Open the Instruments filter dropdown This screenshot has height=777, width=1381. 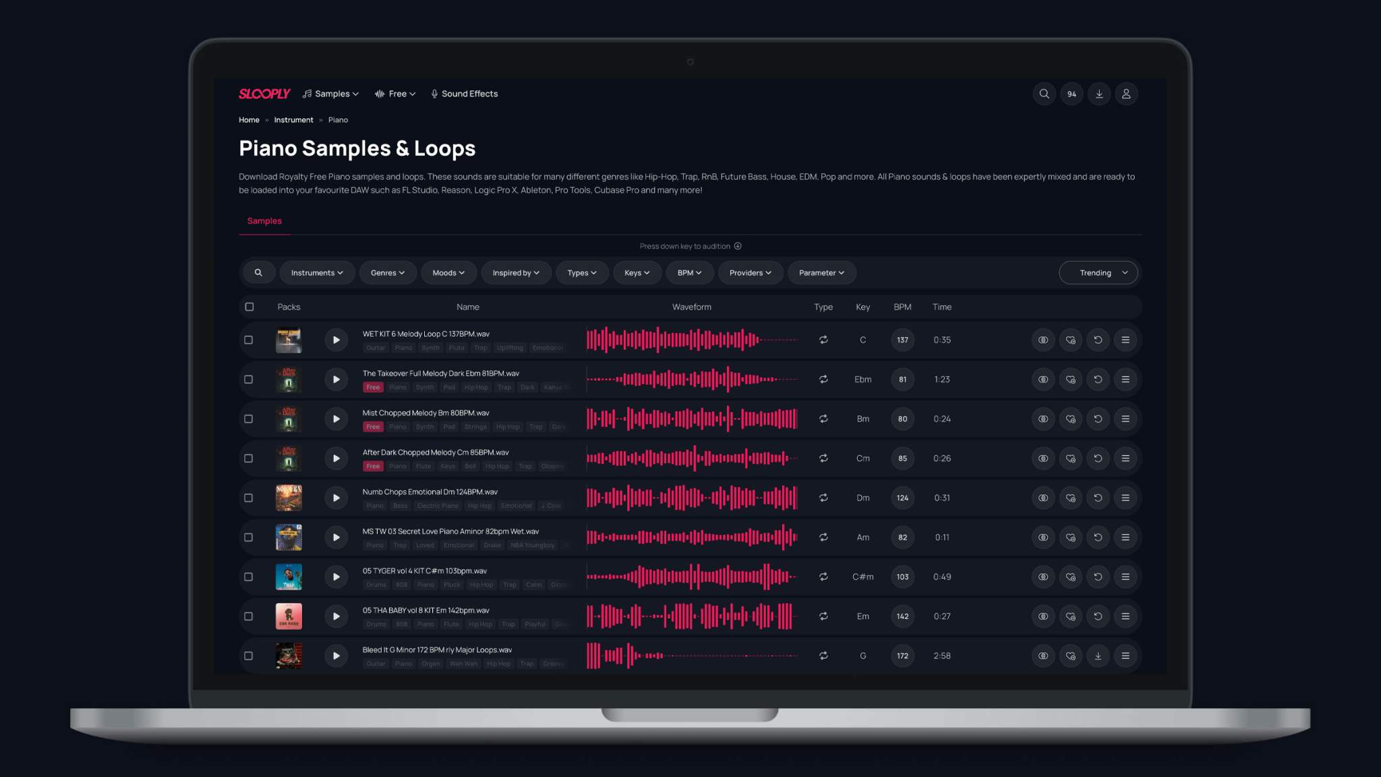click(x=317, y=272)
